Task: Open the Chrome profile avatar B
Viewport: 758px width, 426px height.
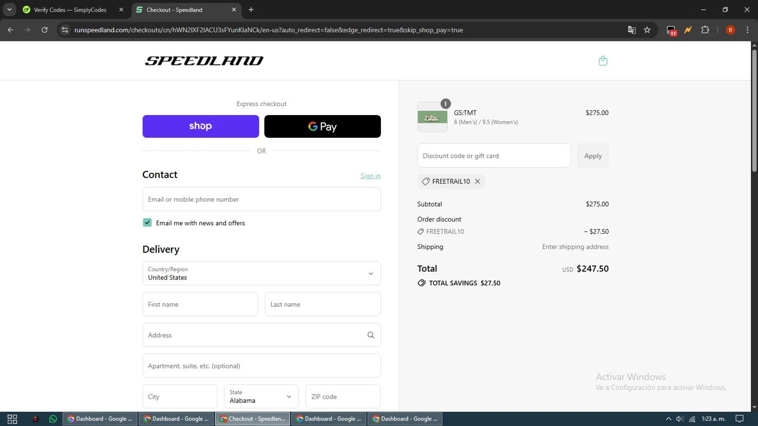Action: pos(730,30)
